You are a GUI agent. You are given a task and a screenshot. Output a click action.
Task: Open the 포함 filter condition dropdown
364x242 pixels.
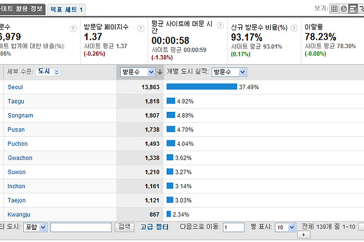pos(36,227)
